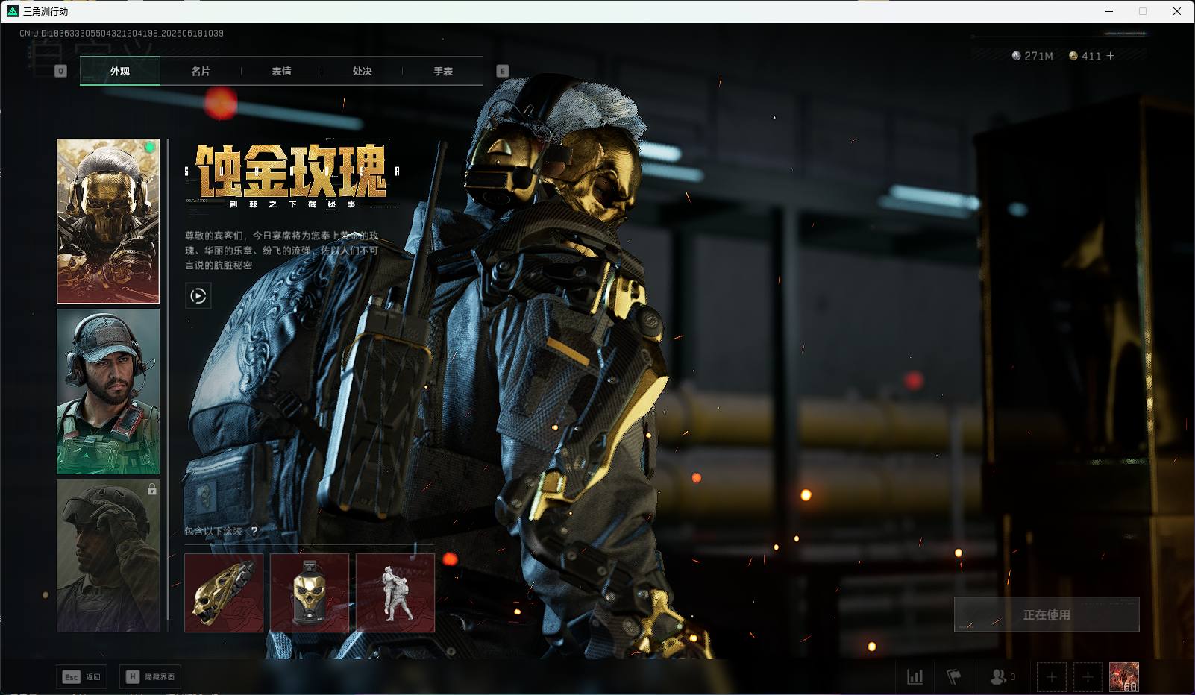Click the Esc 返回 button
Image resolution: width=1195 pixels, height=695 pixels.
(x=81, y=676)
